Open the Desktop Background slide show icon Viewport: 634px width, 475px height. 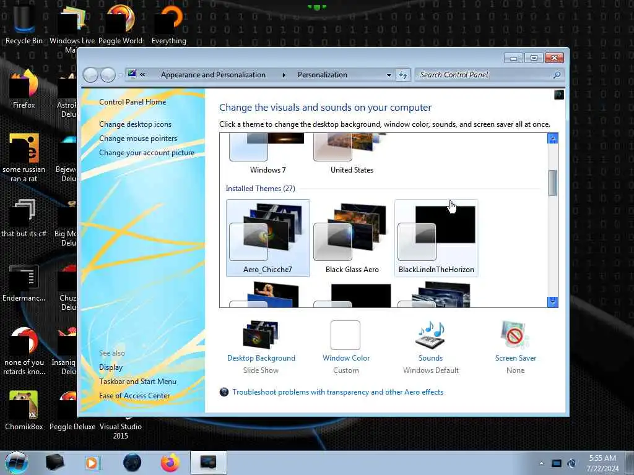coord(261,335)
